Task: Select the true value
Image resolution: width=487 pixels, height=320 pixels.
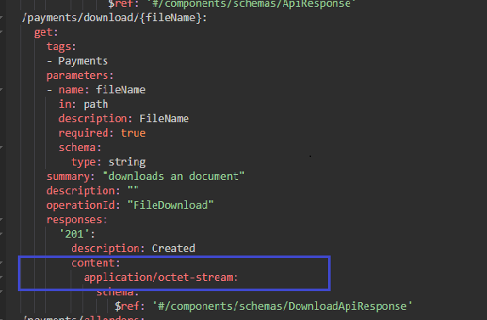Action: [x=133, y=133]
